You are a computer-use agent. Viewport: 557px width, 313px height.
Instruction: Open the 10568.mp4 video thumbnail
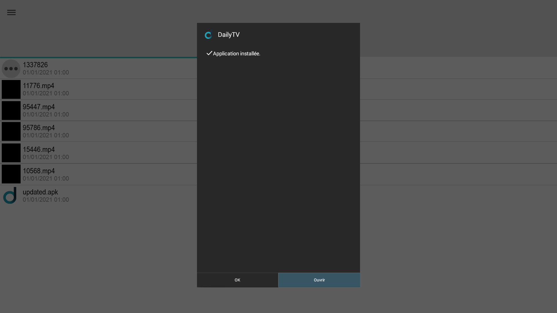(11, 174)
